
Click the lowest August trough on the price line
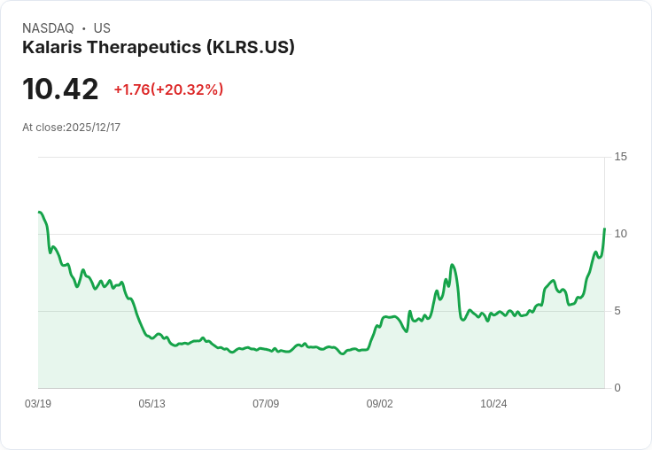click(342, 353)
